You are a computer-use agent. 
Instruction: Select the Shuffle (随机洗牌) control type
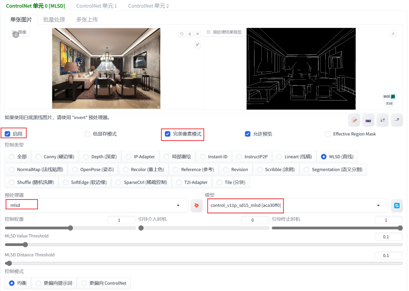click(x=31, y=182)
